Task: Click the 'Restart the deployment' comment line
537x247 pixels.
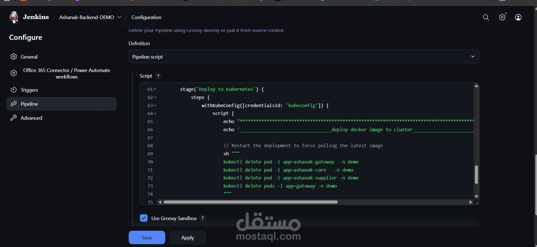Action: click(303, 146)
